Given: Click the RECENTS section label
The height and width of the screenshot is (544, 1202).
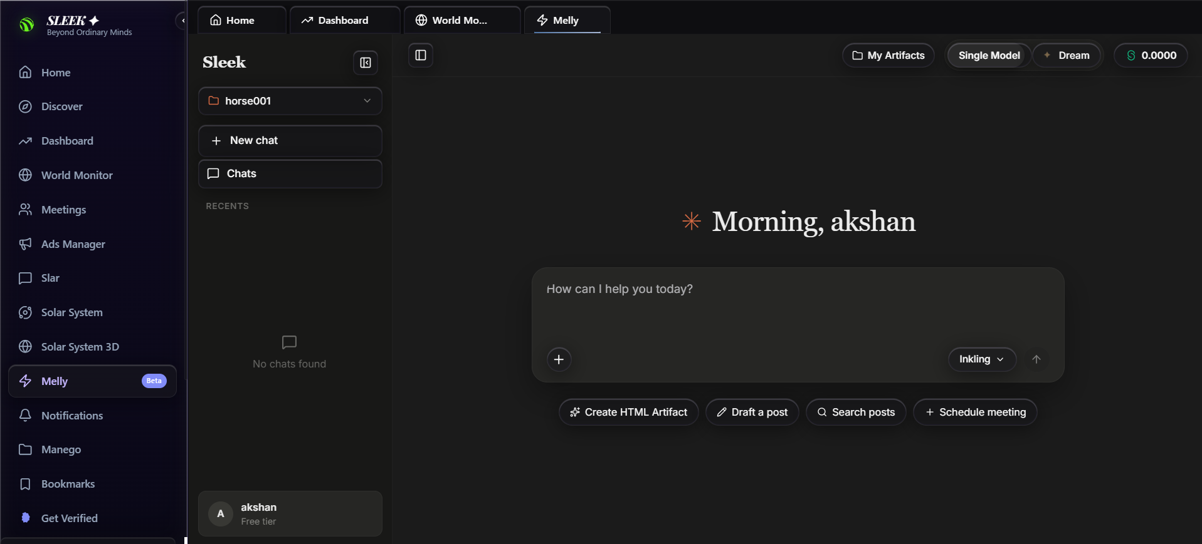Looking at the screenshot, I should coord(228,206).
